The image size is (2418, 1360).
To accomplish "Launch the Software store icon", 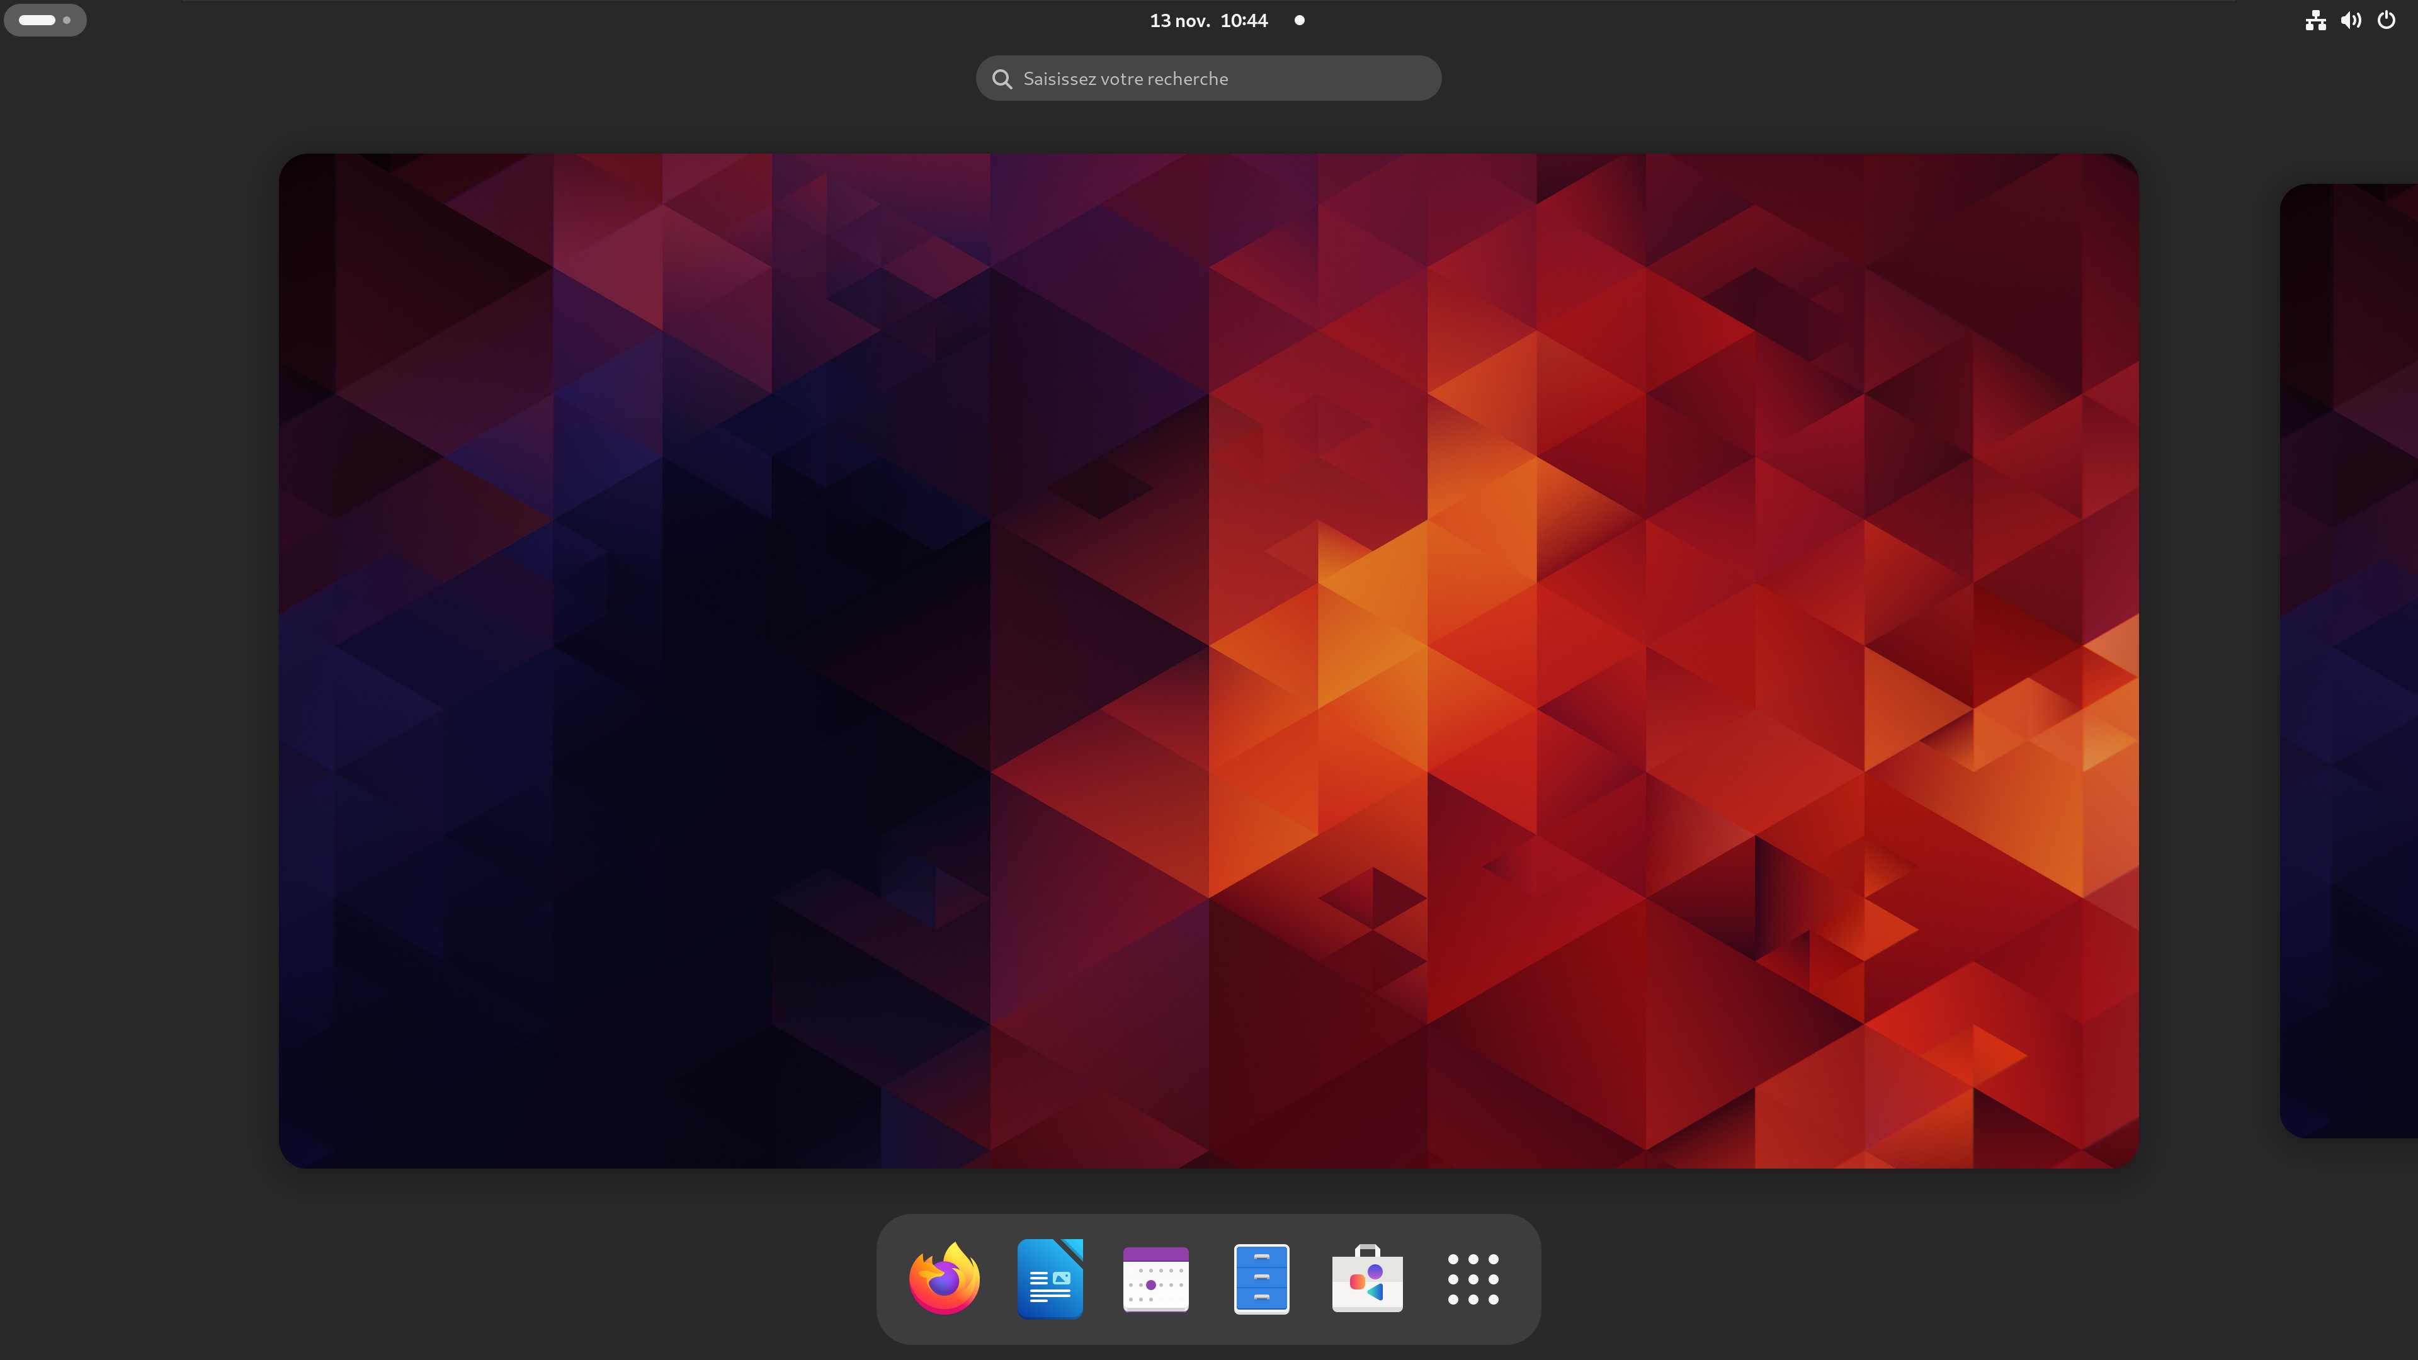I will (1366, 1278).
